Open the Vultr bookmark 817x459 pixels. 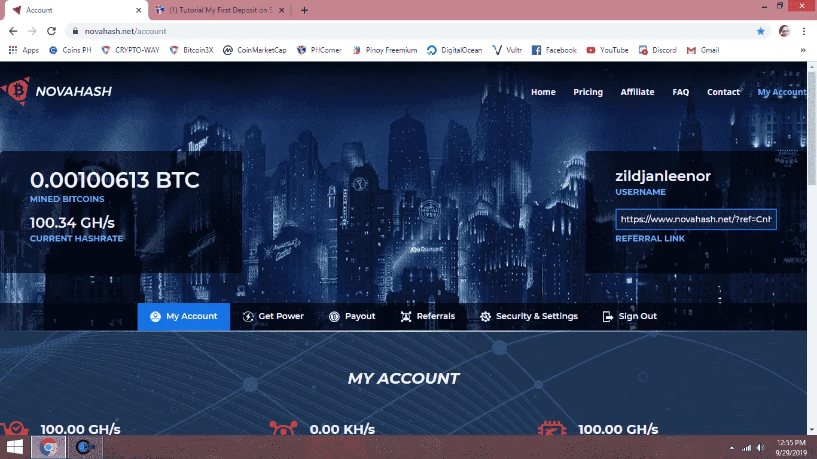507,50
